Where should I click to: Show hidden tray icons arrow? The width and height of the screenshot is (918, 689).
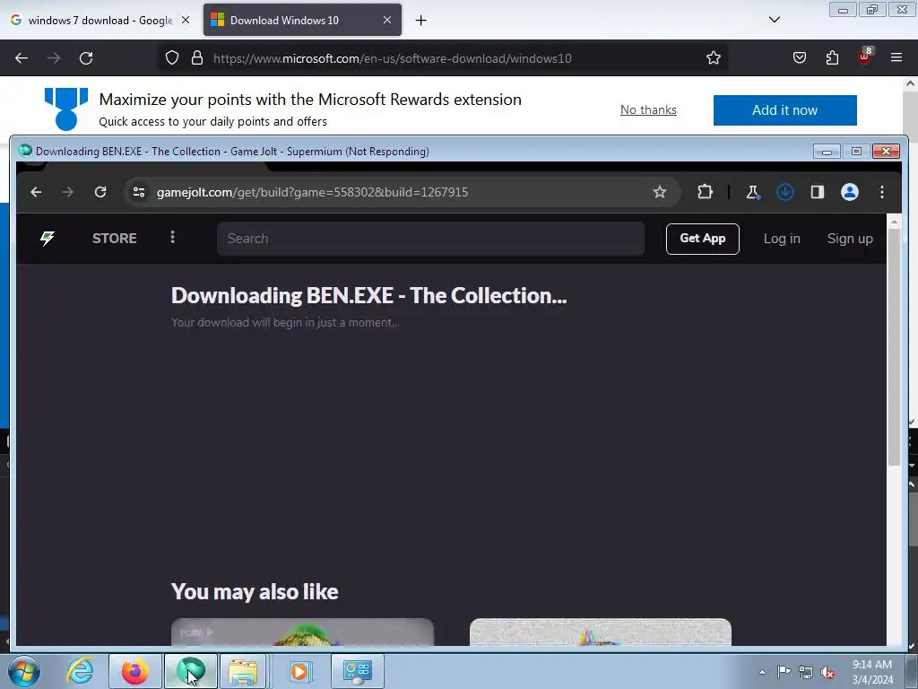762,672
